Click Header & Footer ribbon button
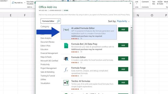The height and width of the screenshot is (94, 168). click(x=160, y=3)
